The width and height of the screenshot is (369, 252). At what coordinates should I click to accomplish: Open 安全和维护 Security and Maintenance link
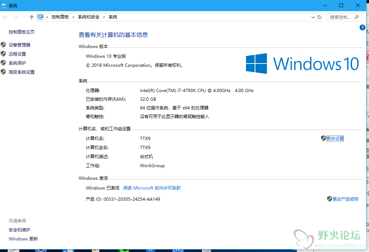(19, 230)
